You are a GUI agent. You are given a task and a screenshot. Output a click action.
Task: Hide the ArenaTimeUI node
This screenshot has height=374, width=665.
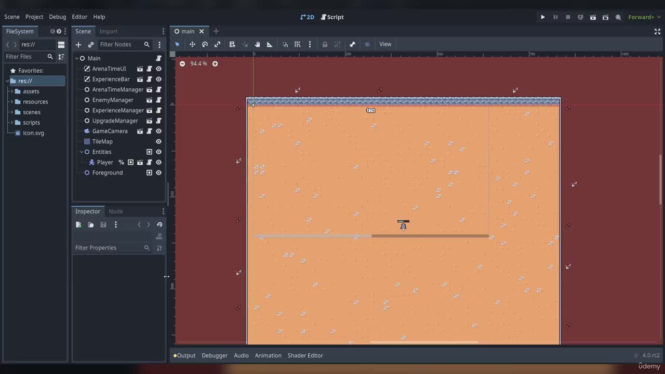[x=158, y=69]
